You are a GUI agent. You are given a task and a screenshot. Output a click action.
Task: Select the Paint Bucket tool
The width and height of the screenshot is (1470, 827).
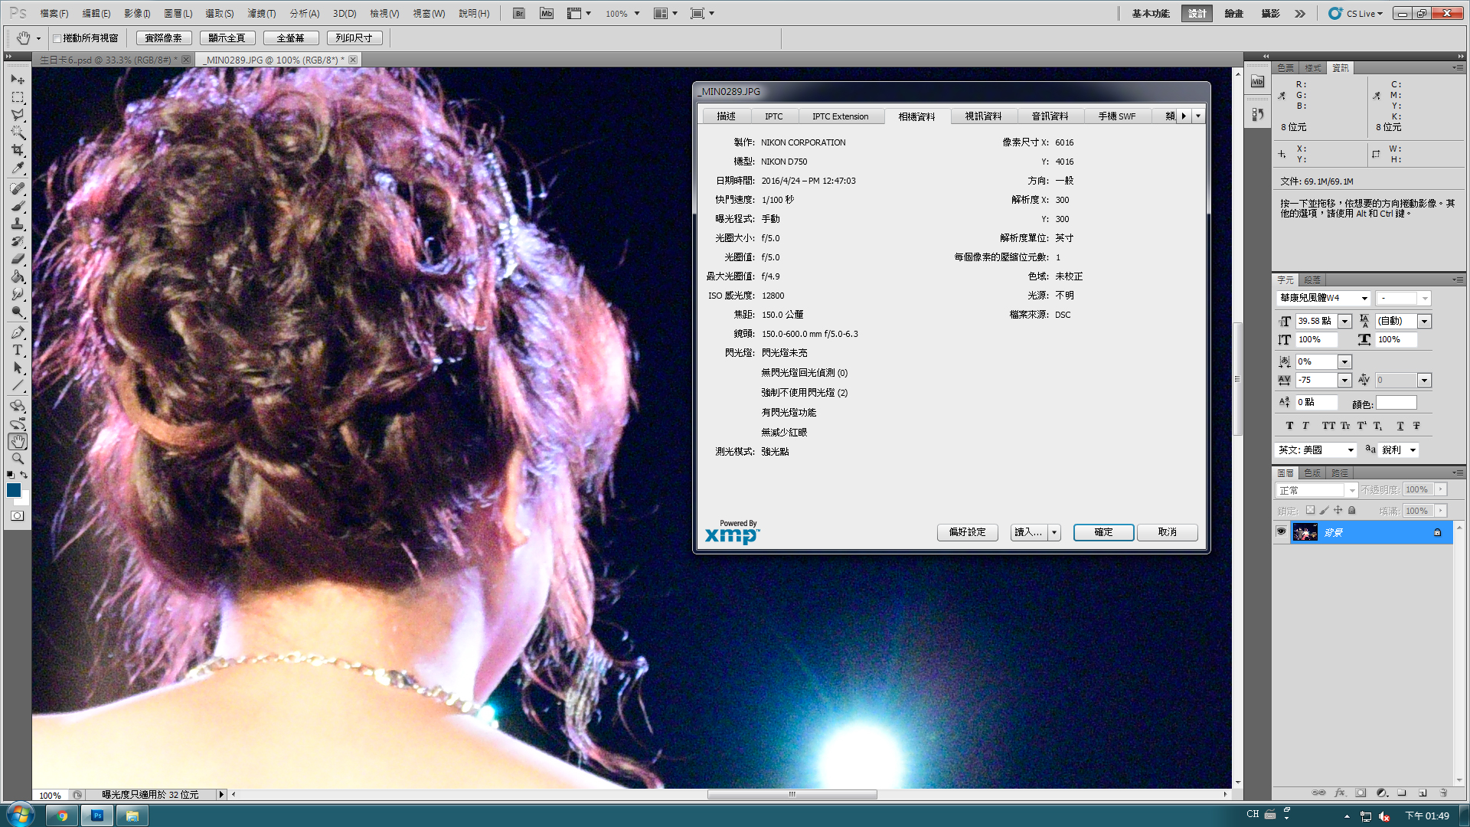tap(18, 276)
